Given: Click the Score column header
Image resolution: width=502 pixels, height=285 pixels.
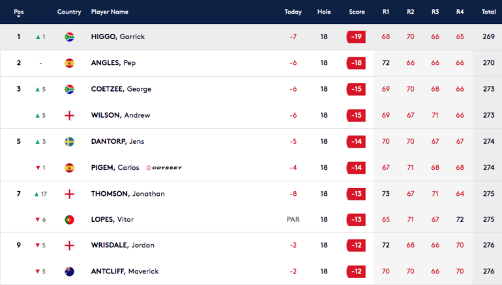Looking at the screenshot, I should point(357,12).
